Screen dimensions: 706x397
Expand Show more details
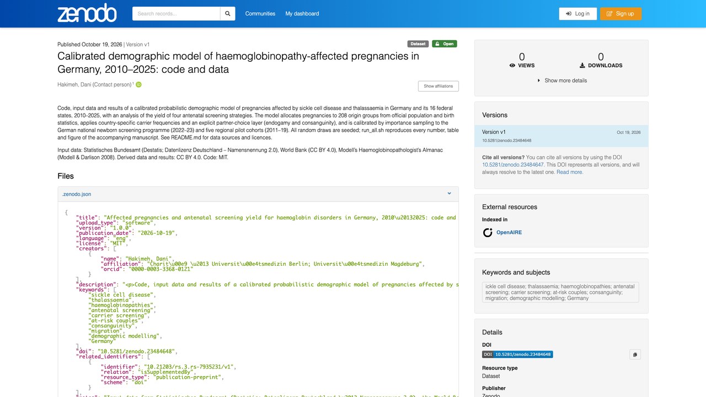coord(562,81)
